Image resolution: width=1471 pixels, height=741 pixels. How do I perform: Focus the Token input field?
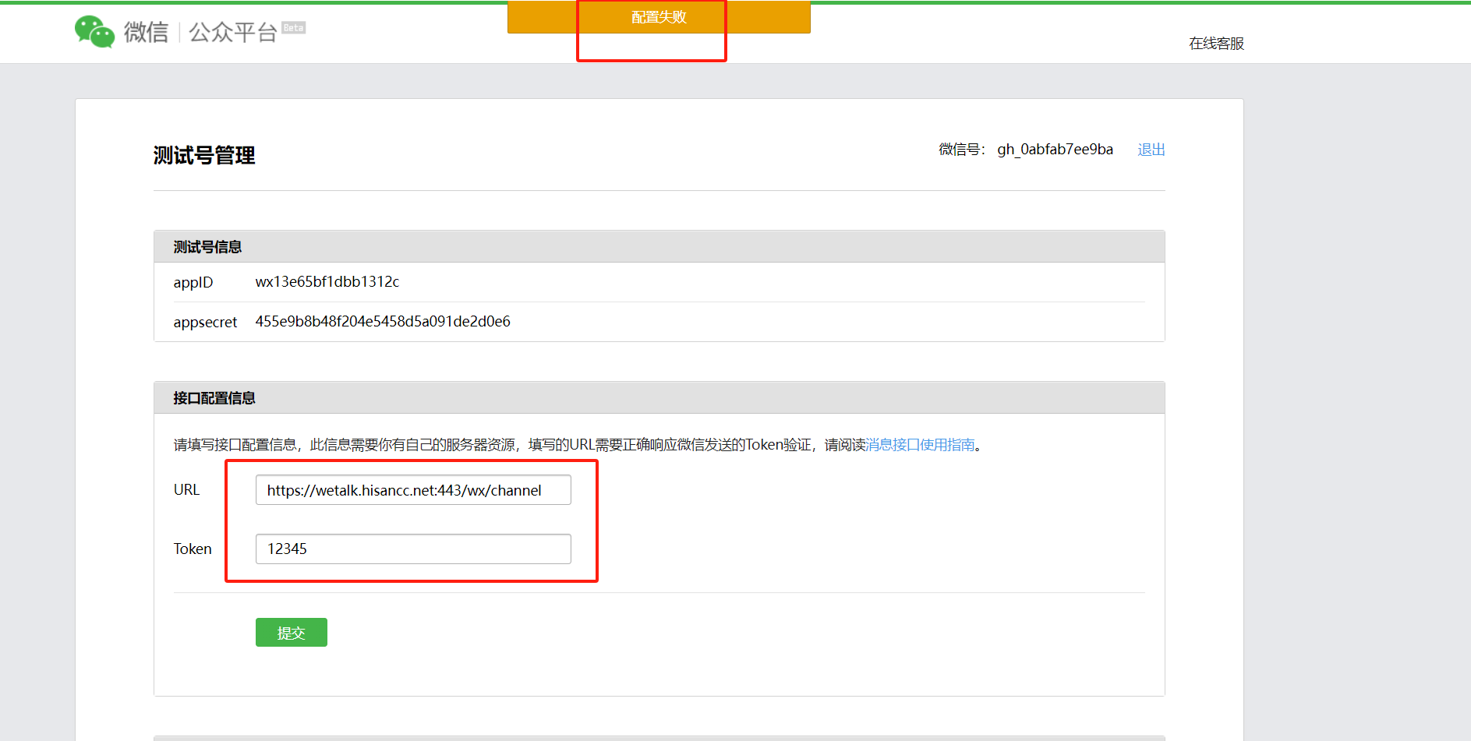pos(413,549)
